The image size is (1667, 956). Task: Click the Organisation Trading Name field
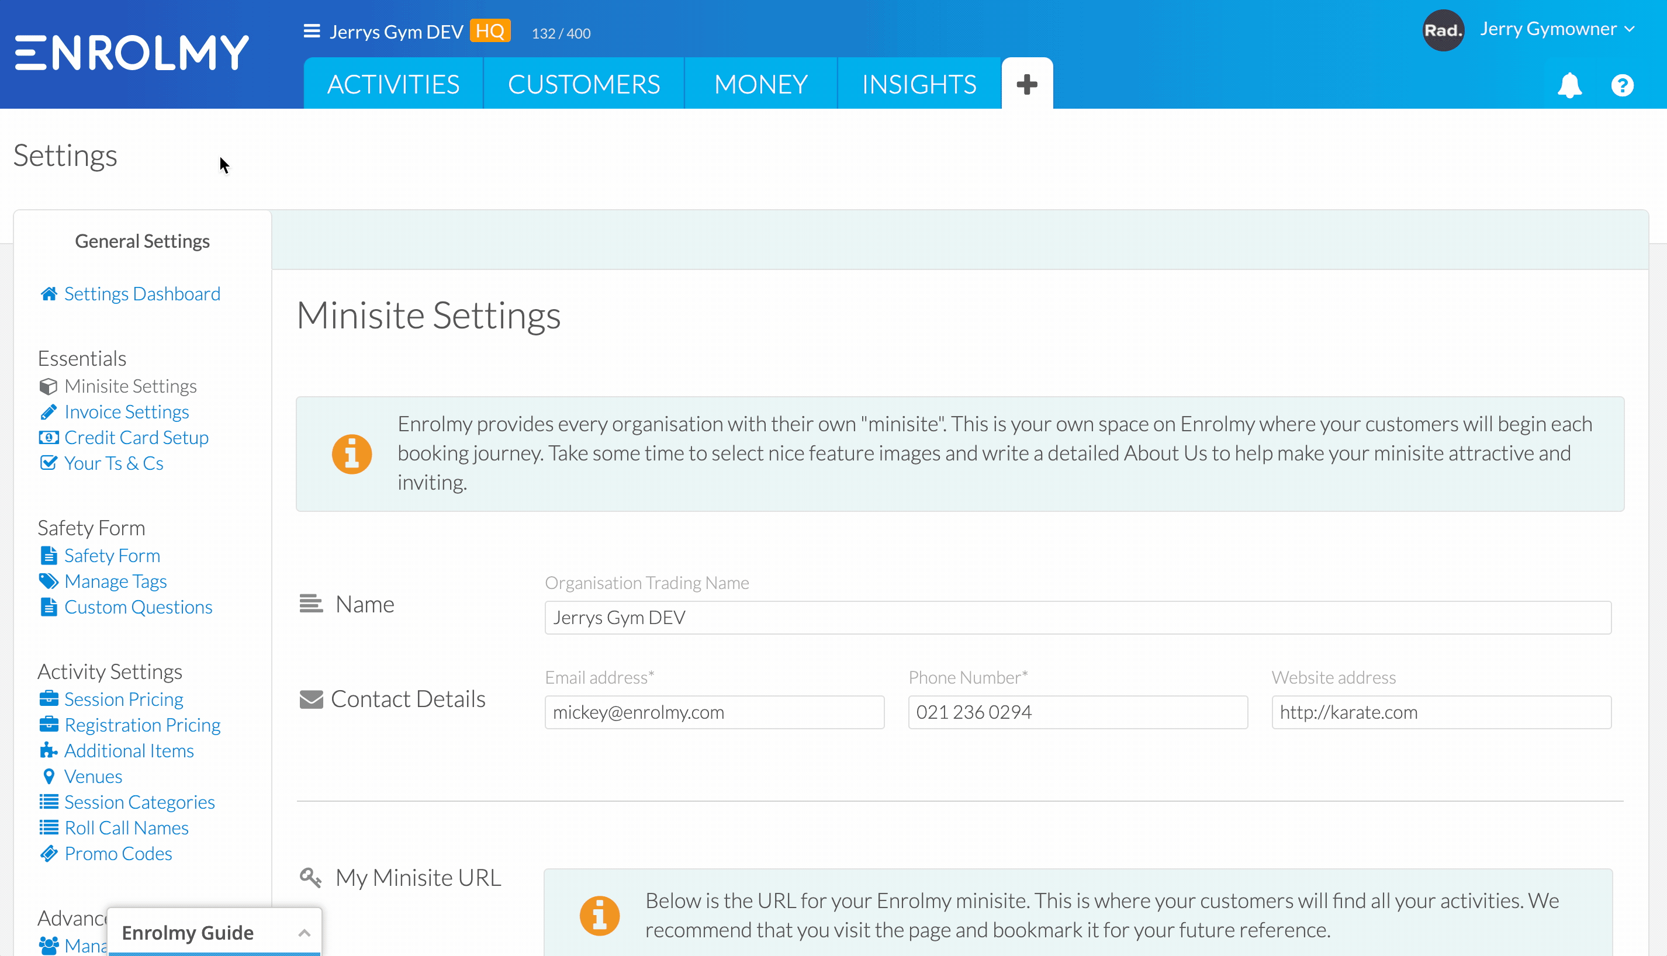(x=1078, y=617)
